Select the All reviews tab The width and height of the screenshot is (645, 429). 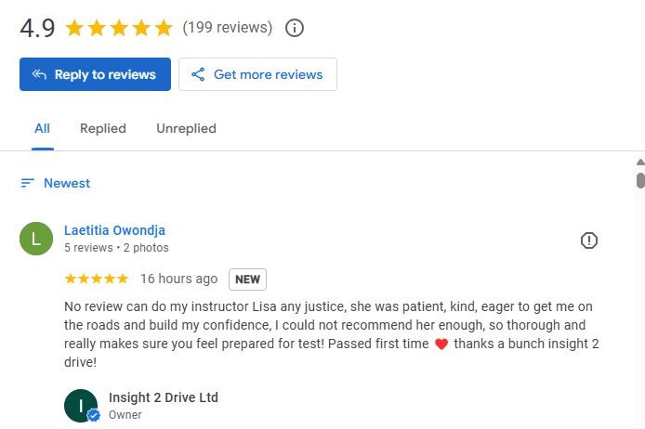point(42,129)
